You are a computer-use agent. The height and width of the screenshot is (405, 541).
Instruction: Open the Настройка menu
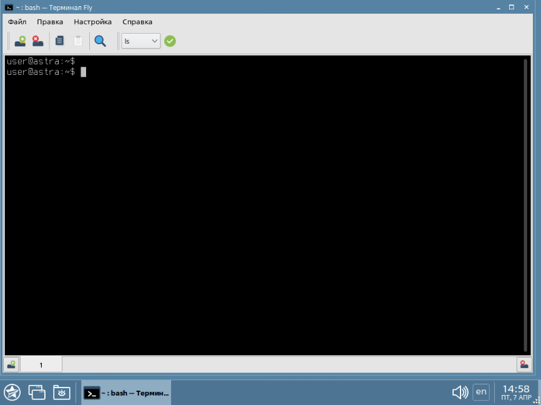point(93,22)
